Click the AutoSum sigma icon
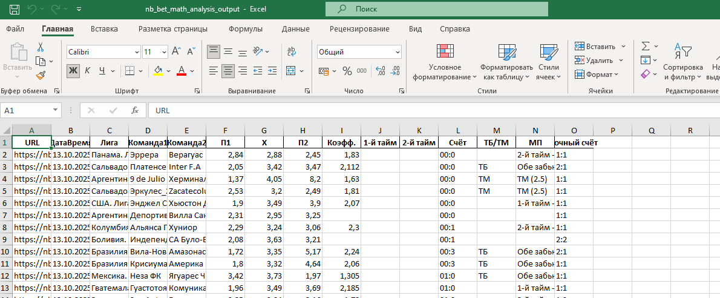Image resolution: width=720 pixels, height=298 pixels. (646, 47)
